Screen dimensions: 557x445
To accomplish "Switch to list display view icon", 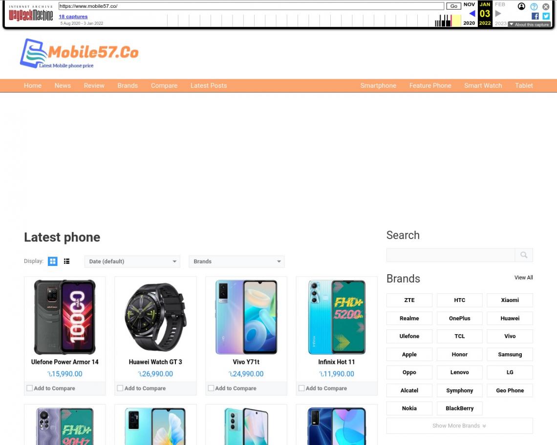I will tap(66, 261).
